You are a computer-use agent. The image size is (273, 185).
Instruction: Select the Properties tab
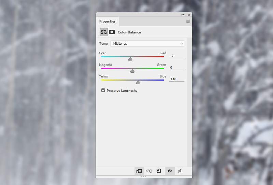pos(107,22)
